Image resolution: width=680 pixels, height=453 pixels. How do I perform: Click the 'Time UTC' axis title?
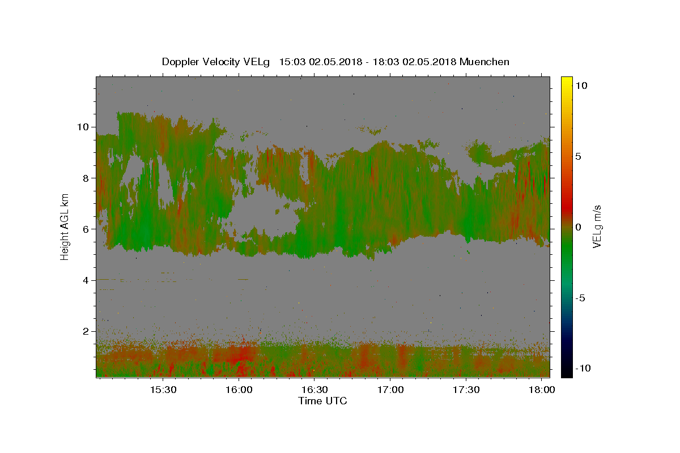point(322,401)
